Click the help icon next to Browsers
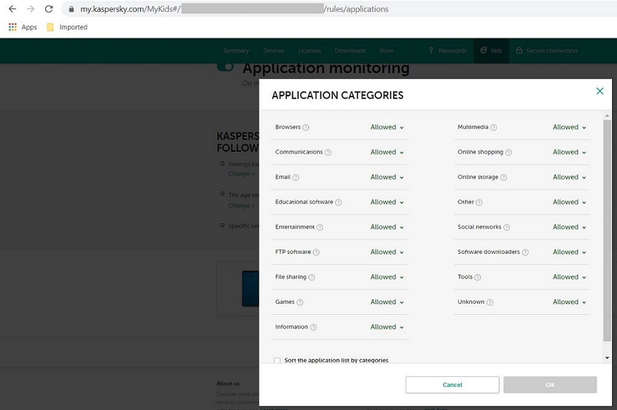 coord(306,128)
